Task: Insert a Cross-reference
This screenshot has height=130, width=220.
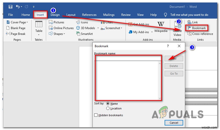Action: pos(200,34)
